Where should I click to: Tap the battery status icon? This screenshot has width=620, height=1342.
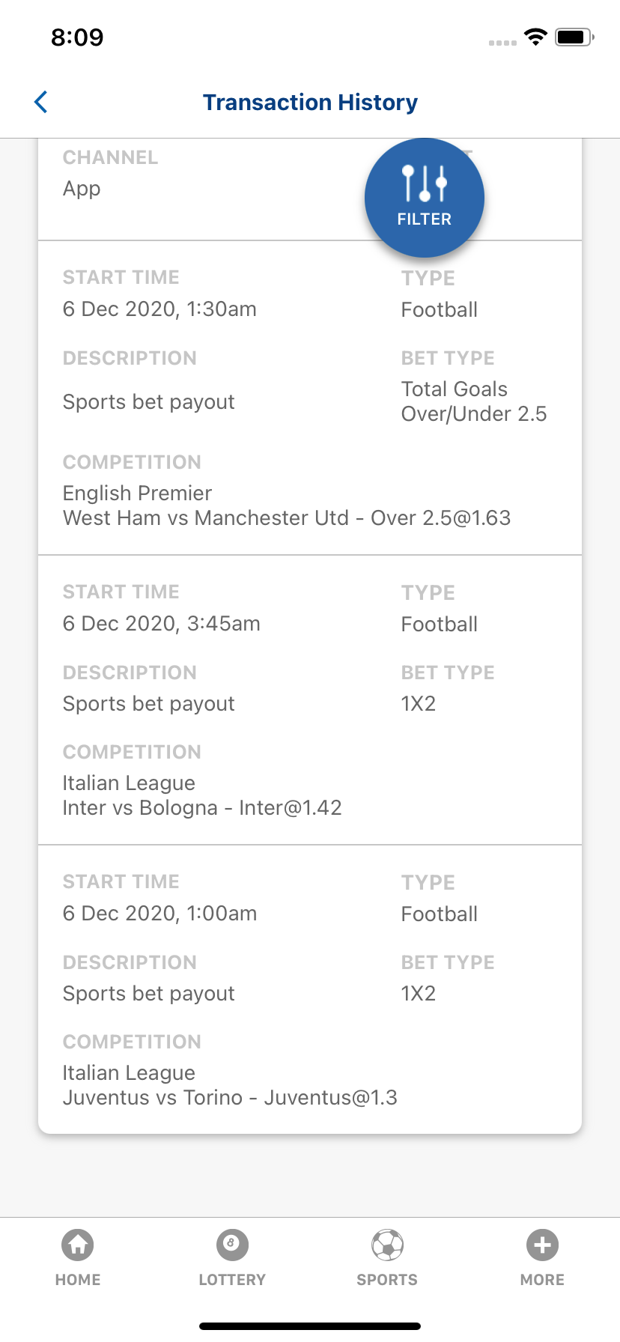pos(574,37)
